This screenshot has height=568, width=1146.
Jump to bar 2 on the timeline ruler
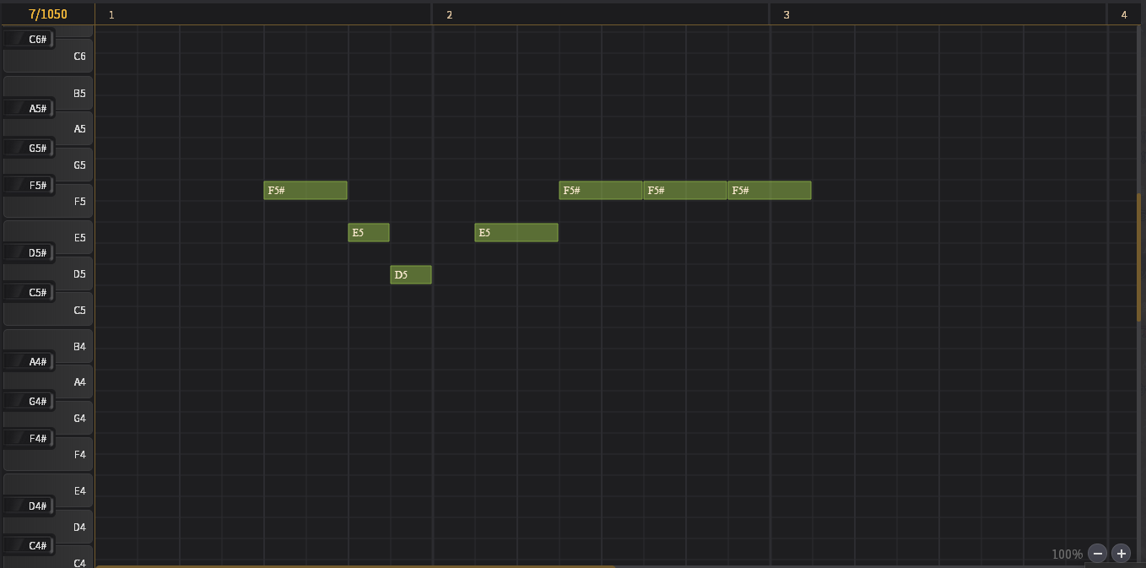449,15
